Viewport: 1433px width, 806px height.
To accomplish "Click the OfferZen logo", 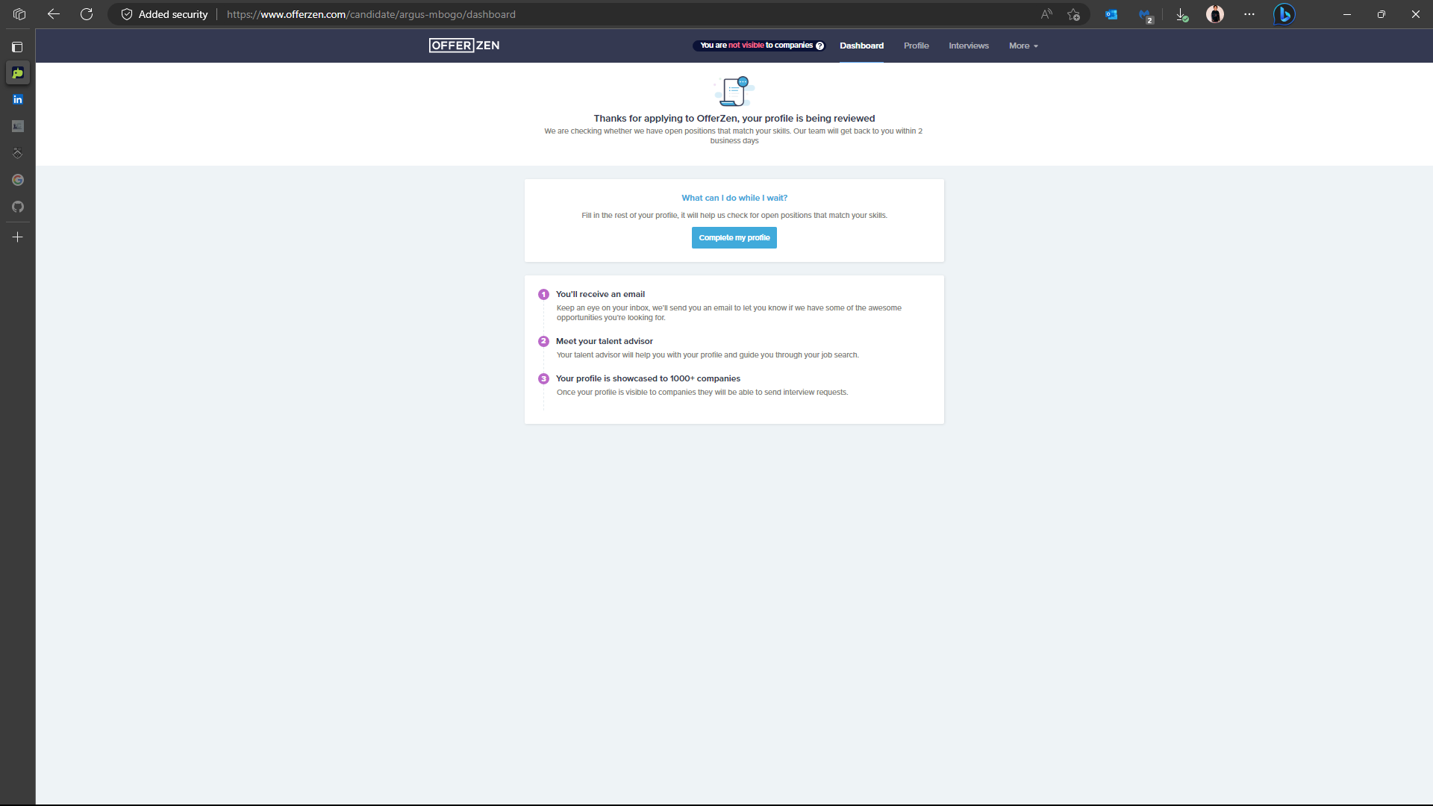I will tap(464, 46).
